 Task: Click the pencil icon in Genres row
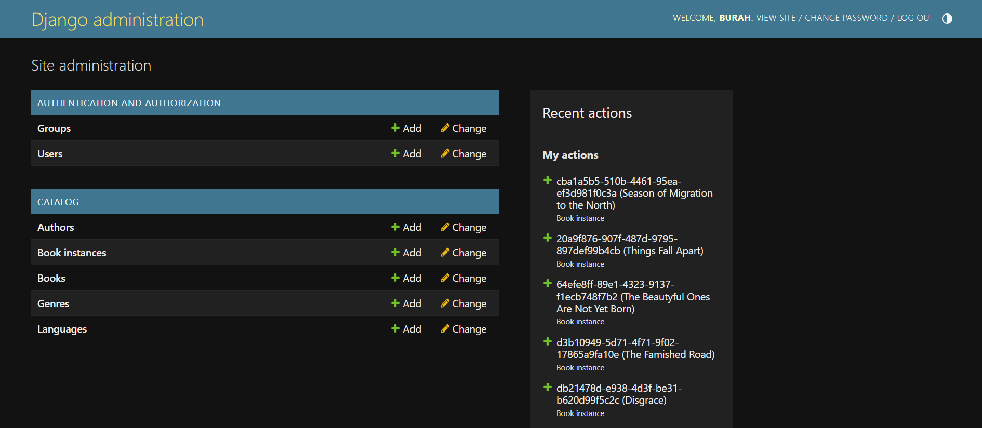[445, 303]
